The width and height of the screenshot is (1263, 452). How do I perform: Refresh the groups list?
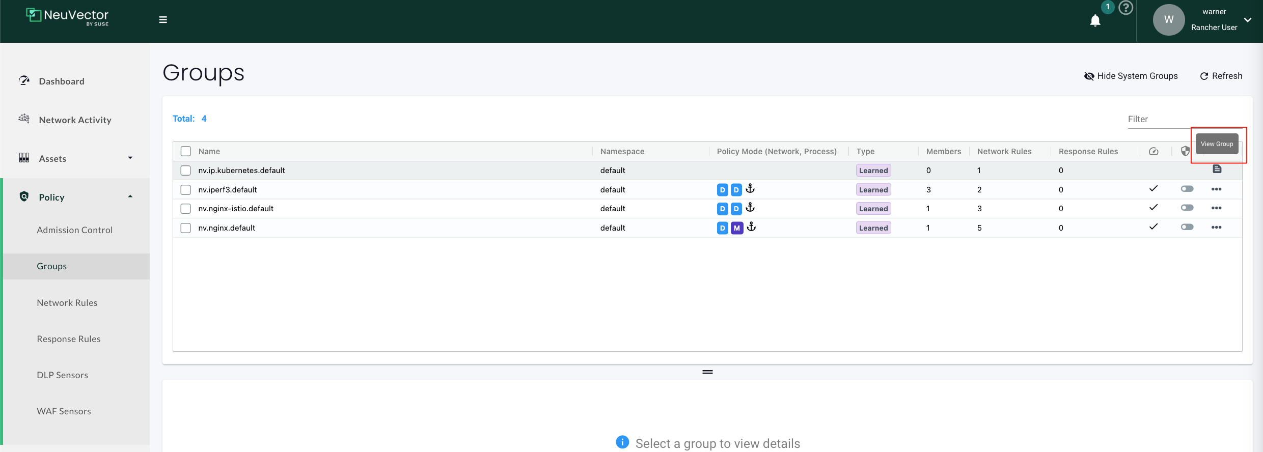point(1221,76)
